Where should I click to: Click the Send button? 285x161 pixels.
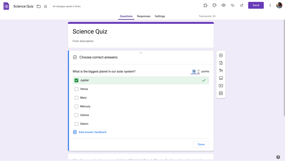pos(256,5)
